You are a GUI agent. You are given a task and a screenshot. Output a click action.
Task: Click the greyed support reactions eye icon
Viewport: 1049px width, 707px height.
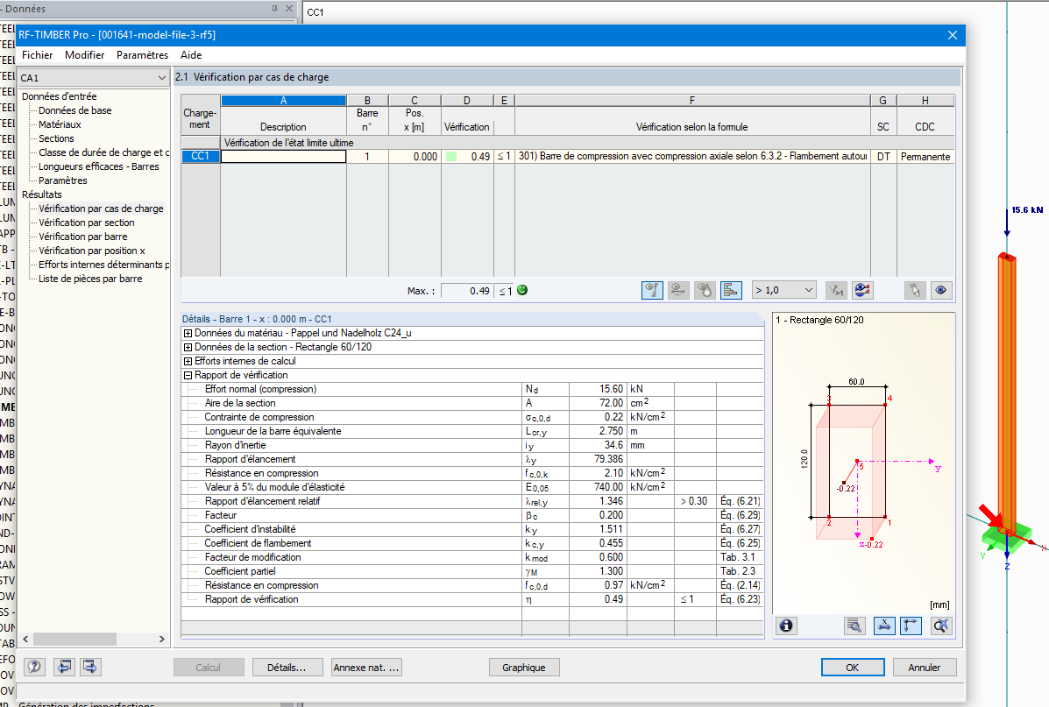[677, 290]
